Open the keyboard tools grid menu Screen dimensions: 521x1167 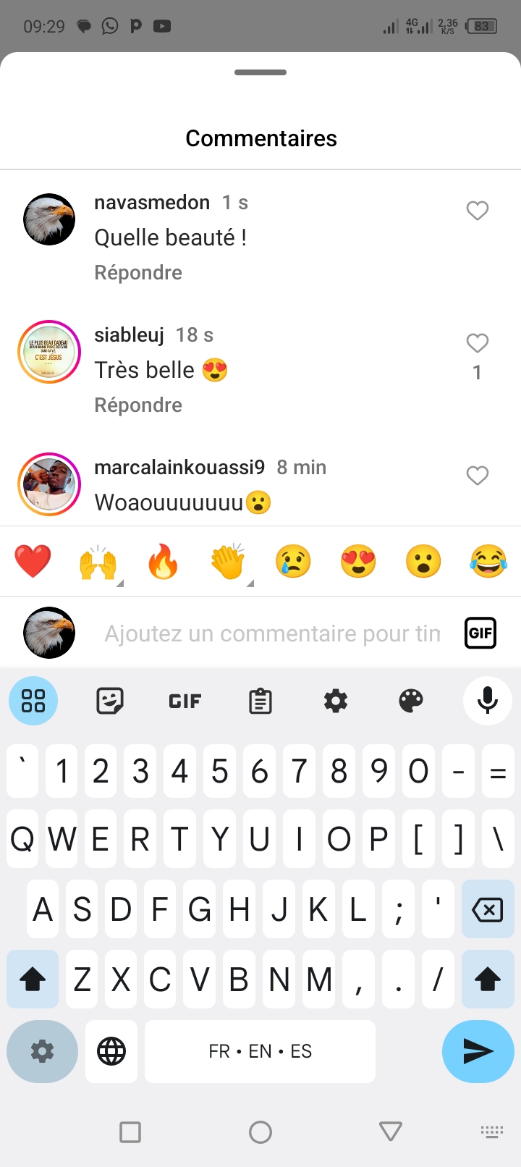tap(33, 701)
